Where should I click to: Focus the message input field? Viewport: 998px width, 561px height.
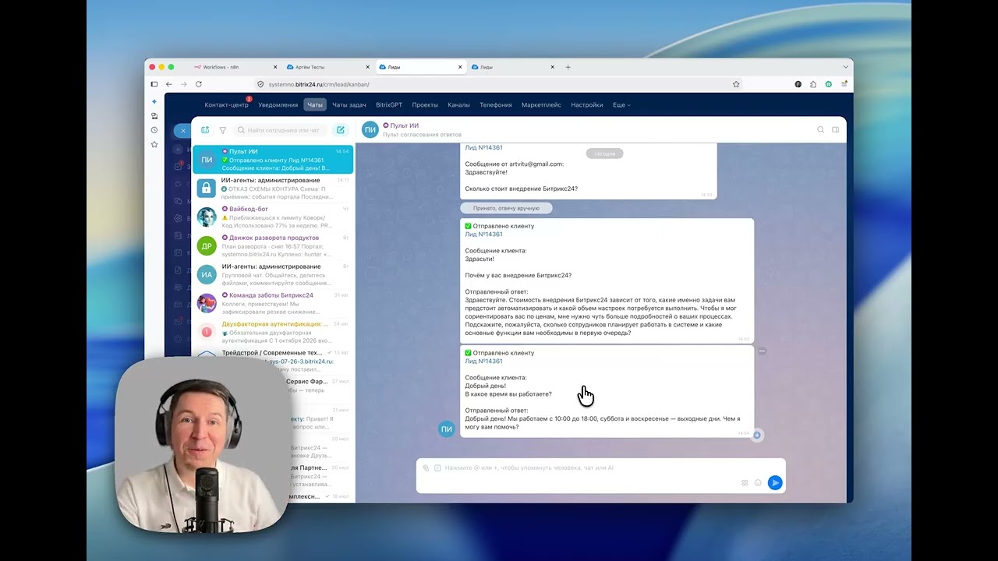pos(600,467)
